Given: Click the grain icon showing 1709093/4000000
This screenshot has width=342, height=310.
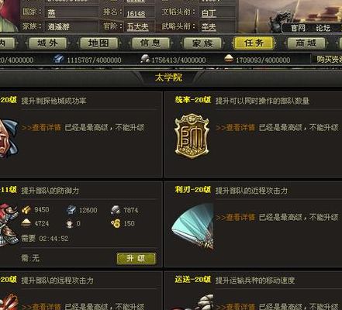Looking at the screenshot, I should [228, 59].
